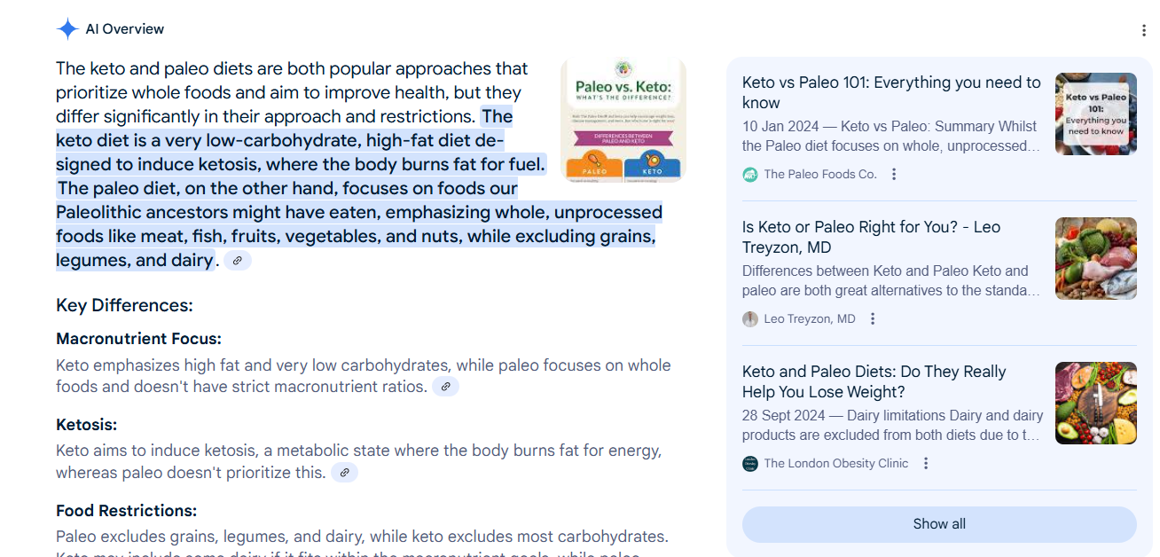This screenshot has width=1160, height=557.
Task: Click The Paleo Foods Co. favicon
Action: pos(749,174)
